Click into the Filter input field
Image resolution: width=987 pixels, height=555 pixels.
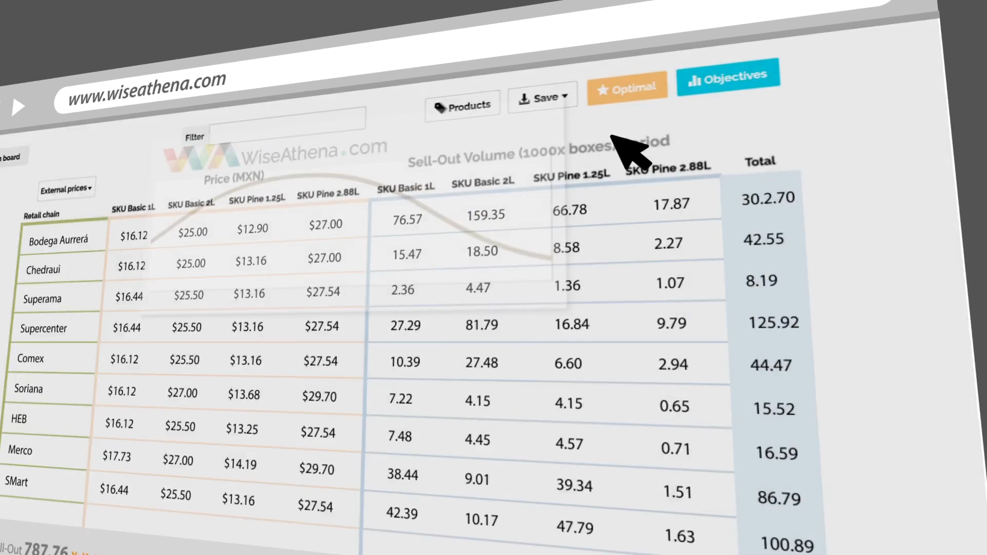tap(287, 125)
